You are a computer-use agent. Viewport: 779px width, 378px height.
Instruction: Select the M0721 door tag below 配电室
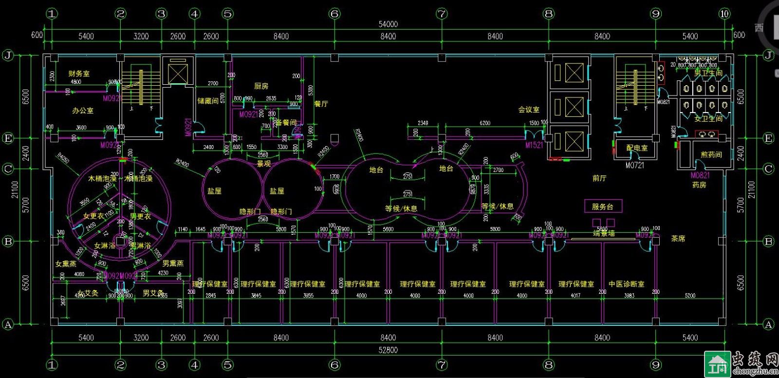tap(634, 165)
